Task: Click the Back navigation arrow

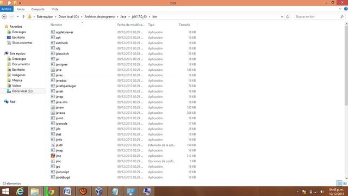Action: point(4,17)
